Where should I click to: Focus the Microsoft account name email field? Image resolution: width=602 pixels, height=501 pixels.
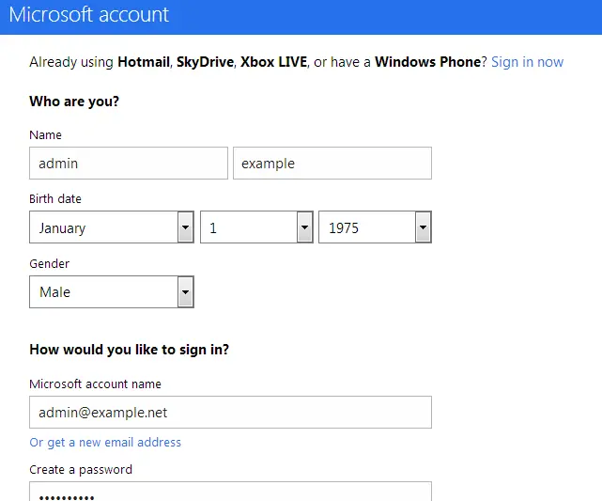pyautogui.click(x=230, y=413)
